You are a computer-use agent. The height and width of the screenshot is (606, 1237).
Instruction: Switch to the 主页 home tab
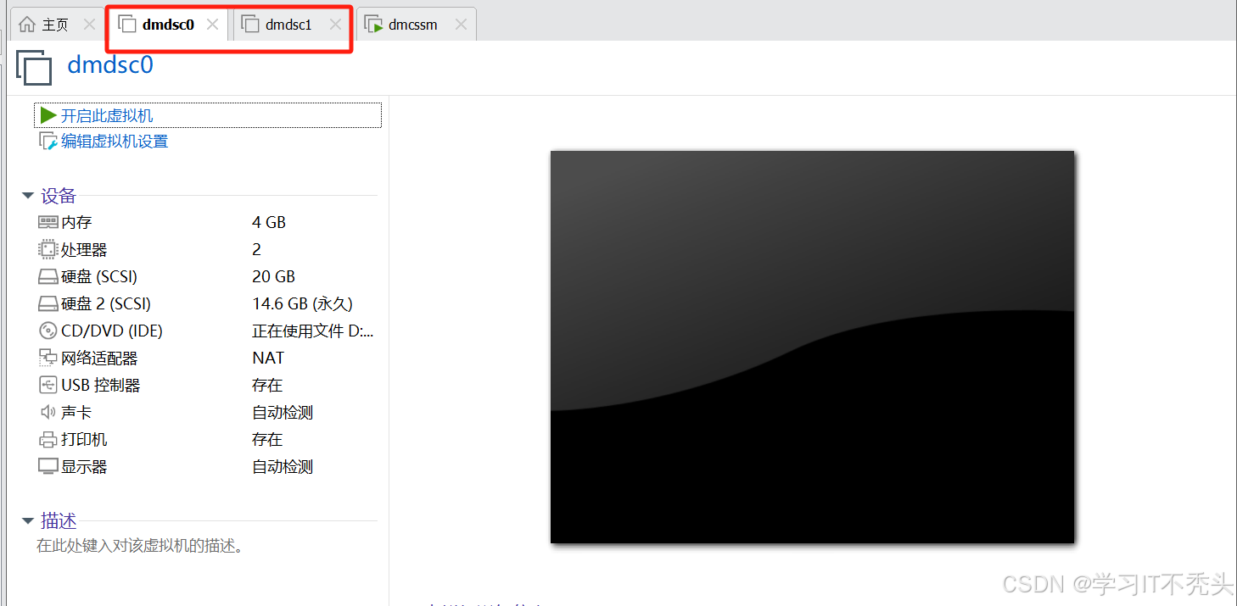tap(55, 25)
